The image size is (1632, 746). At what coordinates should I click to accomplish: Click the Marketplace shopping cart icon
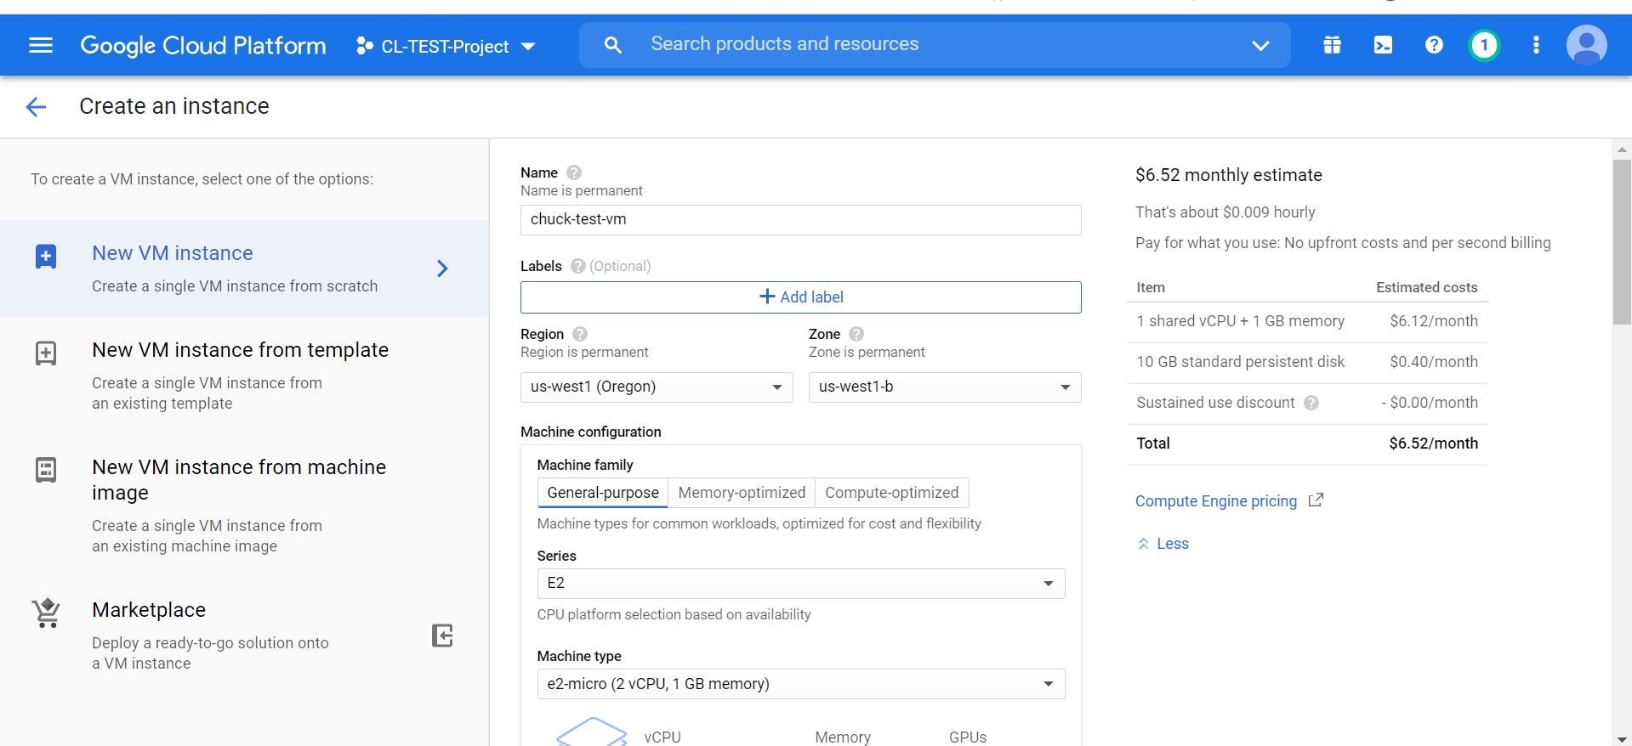point(47,613)
